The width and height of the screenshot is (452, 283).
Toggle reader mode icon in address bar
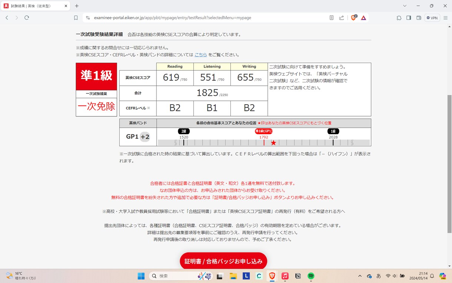[332, 17]
